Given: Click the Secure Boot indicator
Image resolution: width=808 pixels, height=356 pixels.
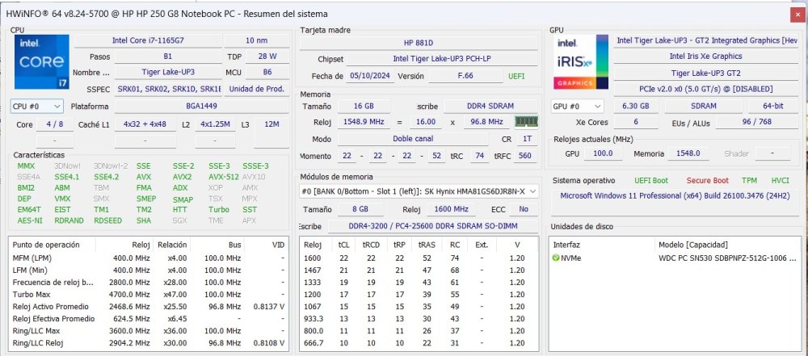Looking at the screenshot, I should click(x=708, y=181).
